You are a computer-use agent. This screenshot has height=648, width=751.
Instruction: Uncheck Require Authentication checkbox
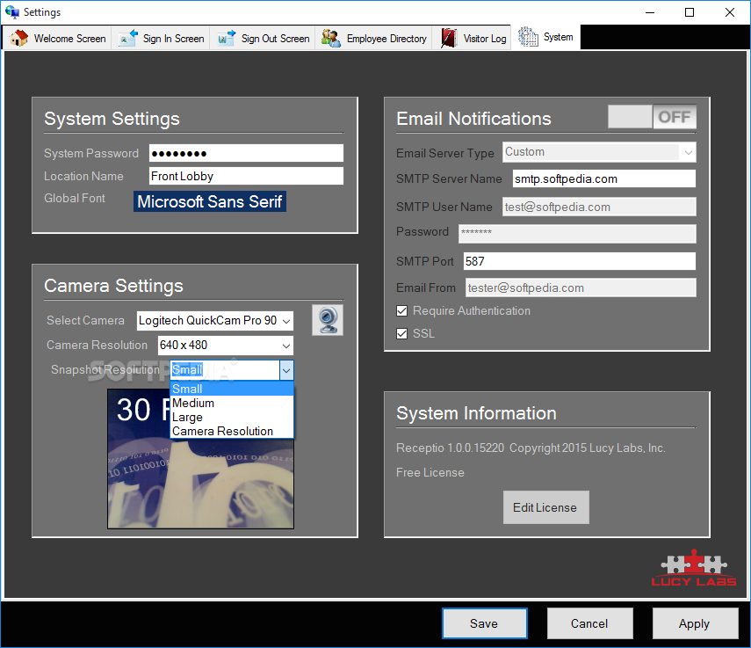pos(401,311)
